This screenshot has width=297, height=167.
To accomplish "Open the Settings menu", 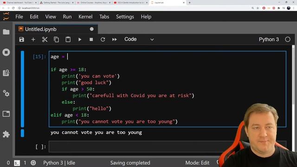I will tap(125, 17).
